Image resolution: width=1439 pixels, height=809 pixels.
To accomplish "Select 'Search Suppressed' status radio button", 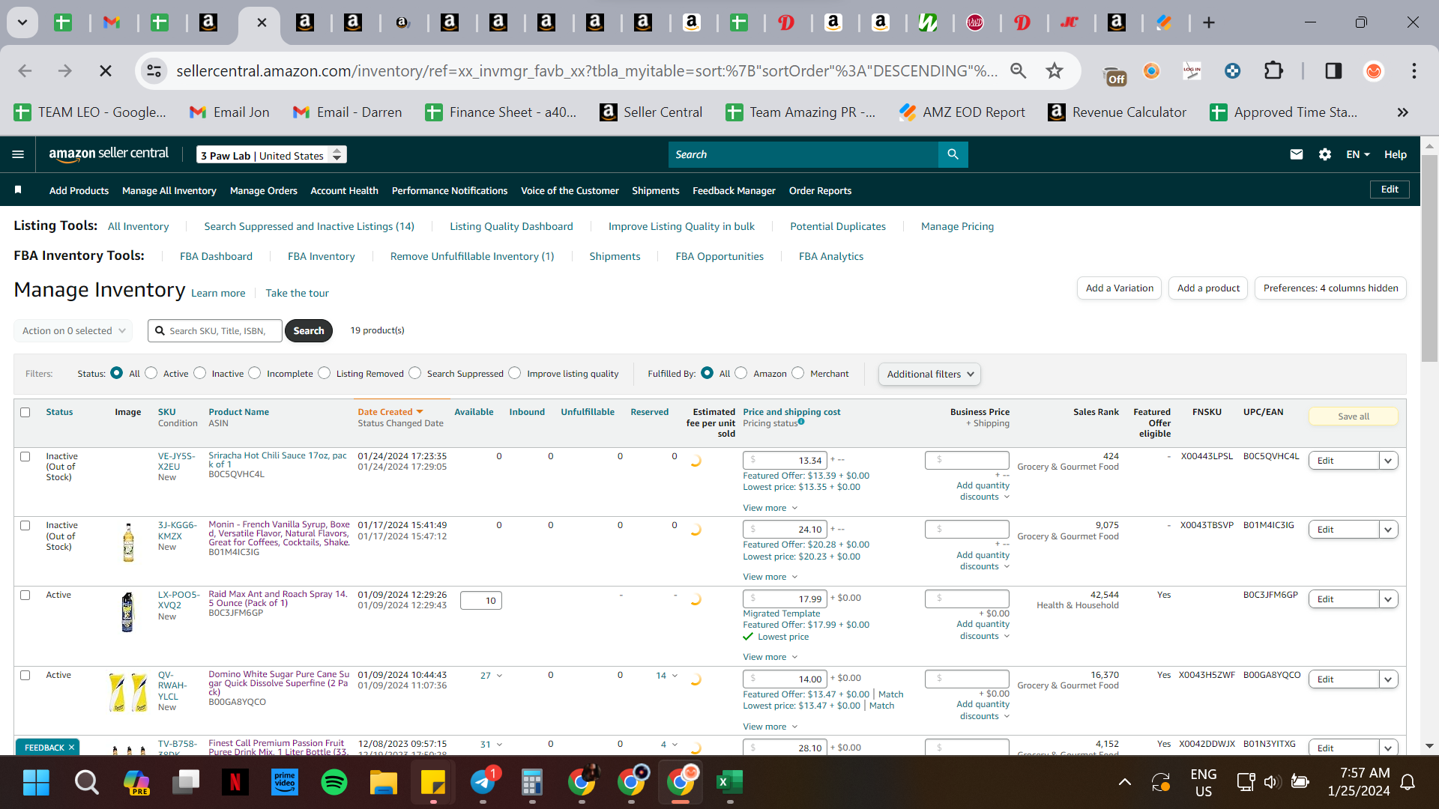I will 415,373.
